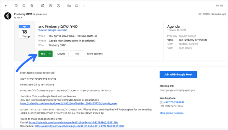Open the three-dot more menu in toolbar
Viewport: 228px width, 130px height.
(x=84, y=6)
